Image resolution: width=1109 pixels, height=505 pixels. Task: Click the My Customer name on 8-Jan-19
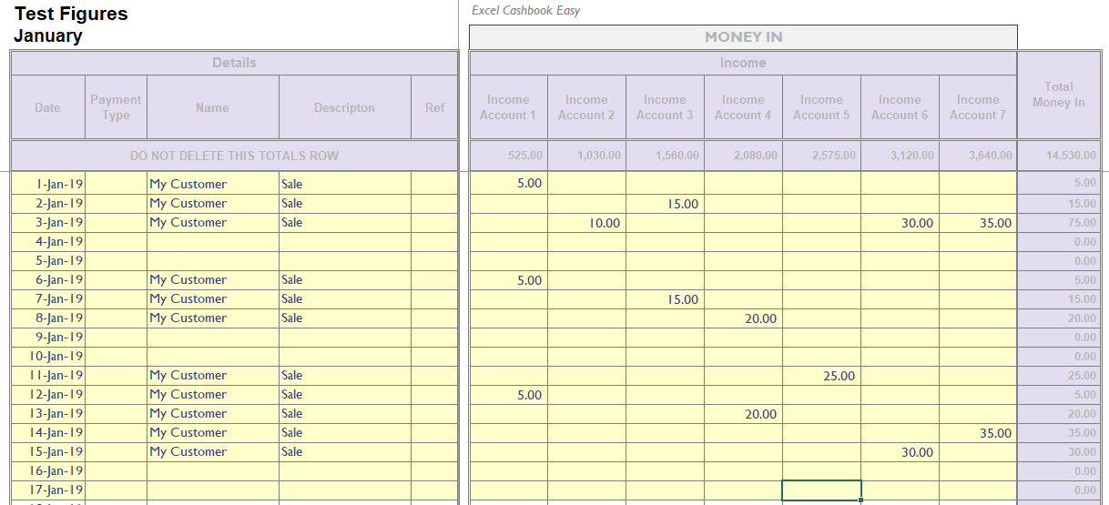coord(188,318)
